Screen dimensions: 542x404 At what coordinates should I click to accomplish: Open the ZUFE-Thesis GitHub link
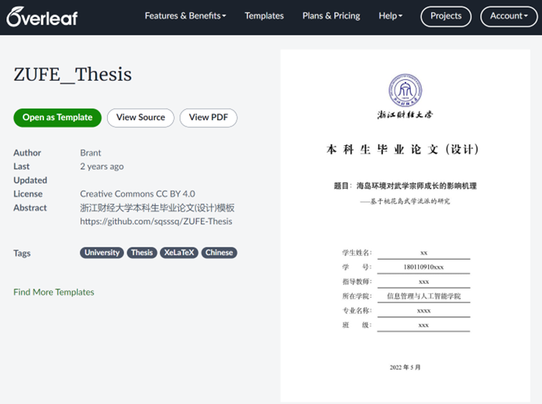coord(156,221)
